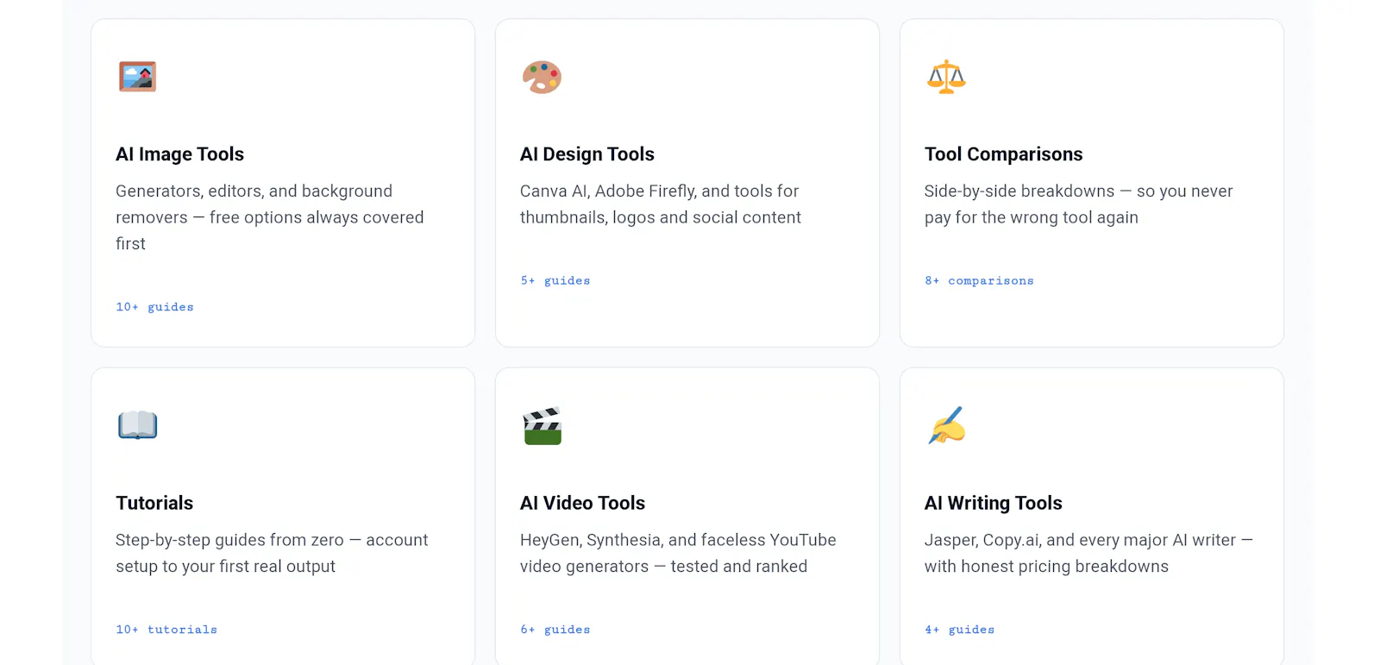Click the framed picture icon for AI Image Tools
The width and height of the screenshot is (1380, 665).
pyautogui.click(x=137, y=77)
